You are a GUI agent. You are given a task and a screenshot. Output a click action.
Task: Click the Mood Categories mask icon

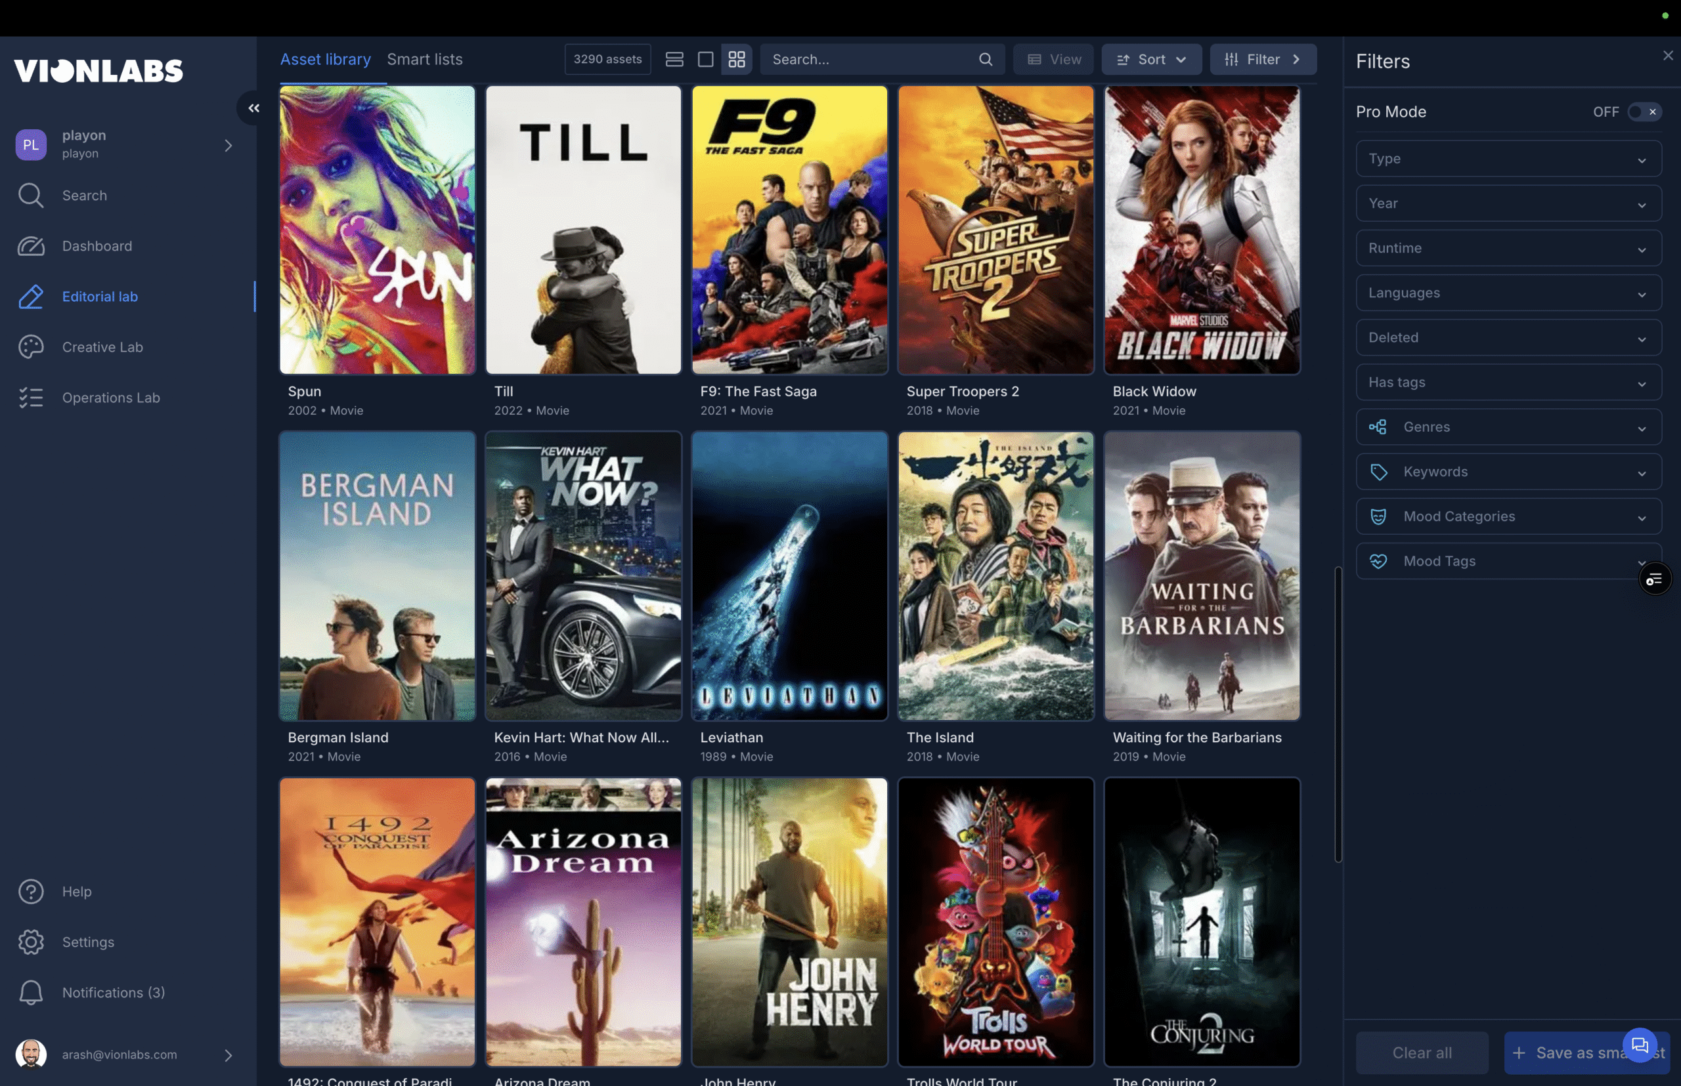(1378, 516)
